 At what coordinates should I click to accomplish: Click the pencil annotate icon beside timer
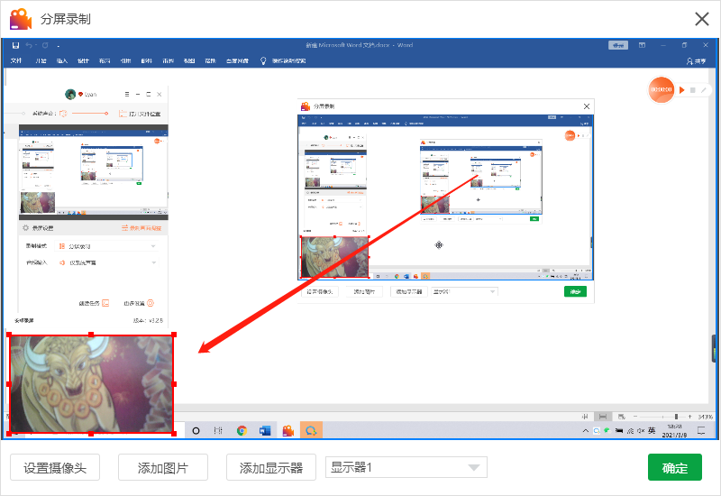click(704, 90)
